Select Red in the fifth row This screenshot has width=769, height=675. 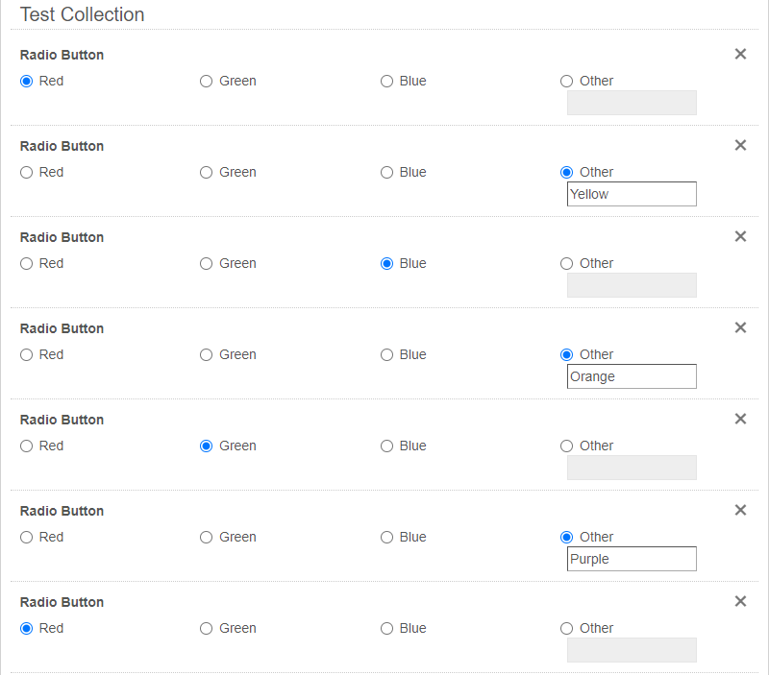[27, 446]
